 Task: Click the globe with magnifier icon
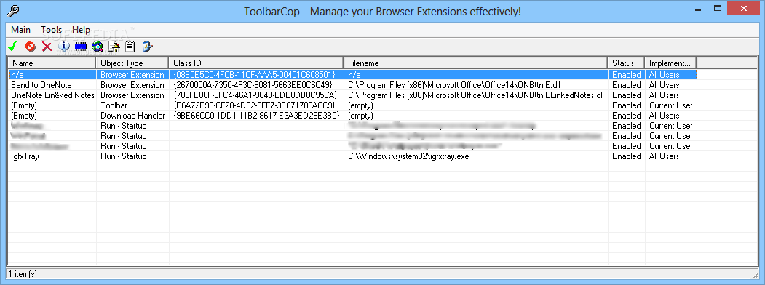point(97,47)
